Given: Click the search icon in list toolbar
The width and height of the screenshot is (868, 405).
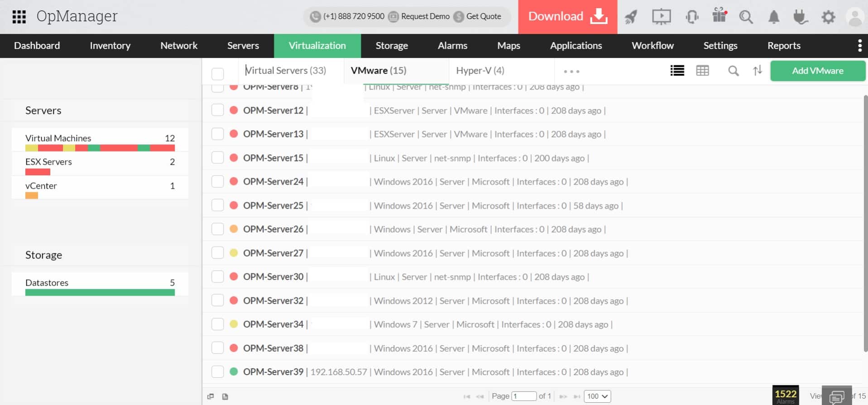Looking at the screenshot, I should point(734,71).
